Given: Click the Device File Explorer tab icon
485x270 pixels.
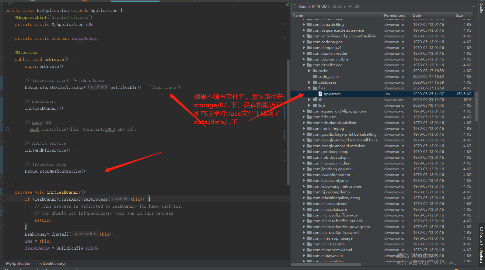Looking at the screenshot, I should 481,229.
